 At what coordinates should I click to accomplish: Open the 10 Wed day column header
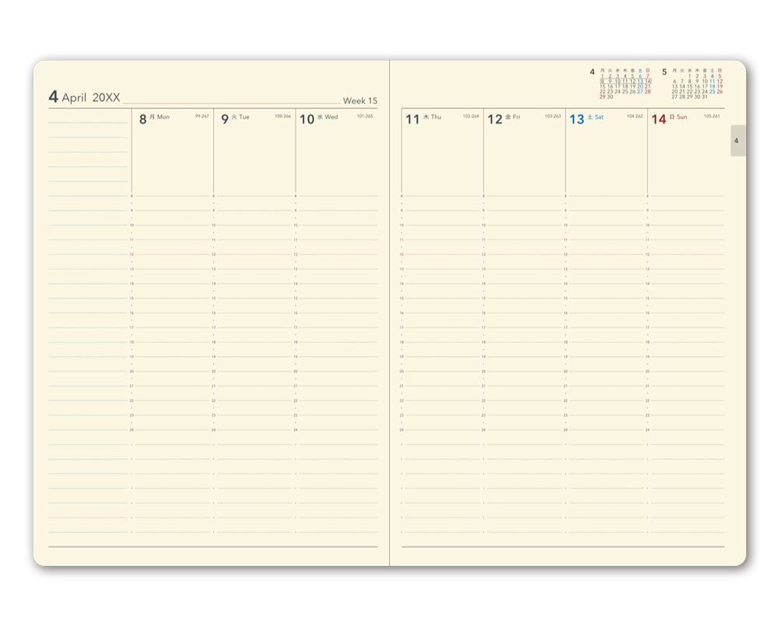tap(319, 118)
